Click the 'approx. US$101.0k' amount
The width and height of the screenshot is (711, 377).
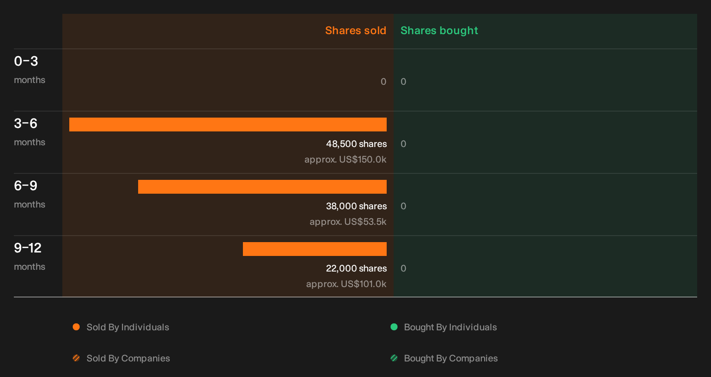pos(346,284)
